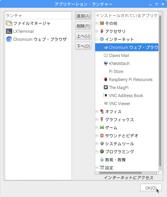Click the ゲーム space invader icon
The image size is (167, 197).
pos(102,127)
